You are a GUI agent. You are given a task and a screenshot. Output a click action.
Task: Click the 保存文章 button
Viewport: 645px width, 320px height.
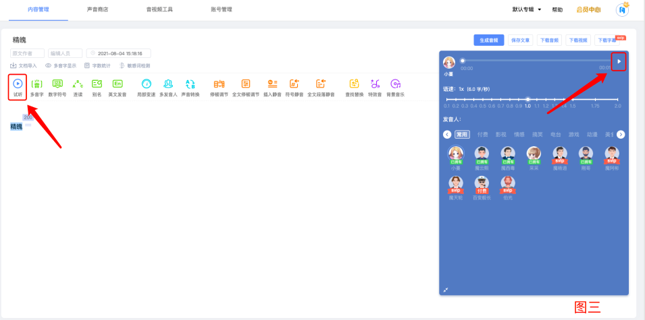[520, 40]
